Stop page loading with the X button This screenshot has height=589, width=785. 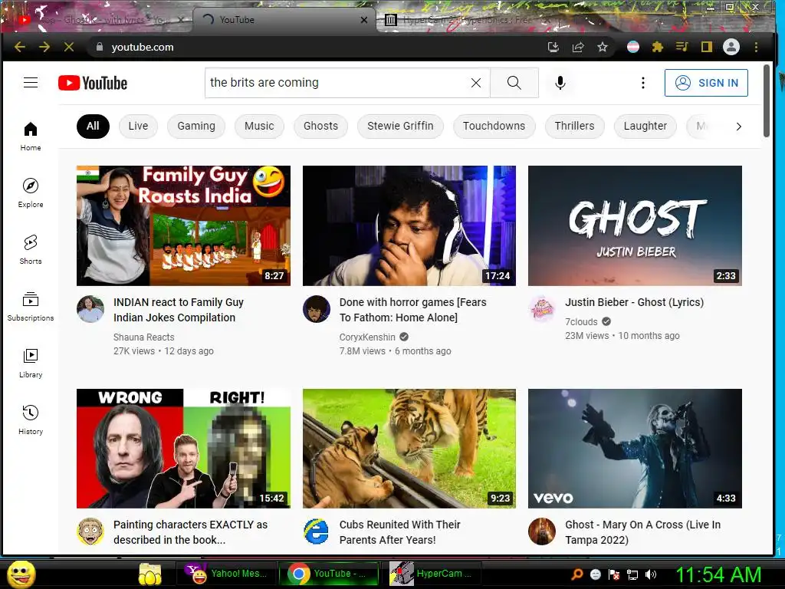69,47
